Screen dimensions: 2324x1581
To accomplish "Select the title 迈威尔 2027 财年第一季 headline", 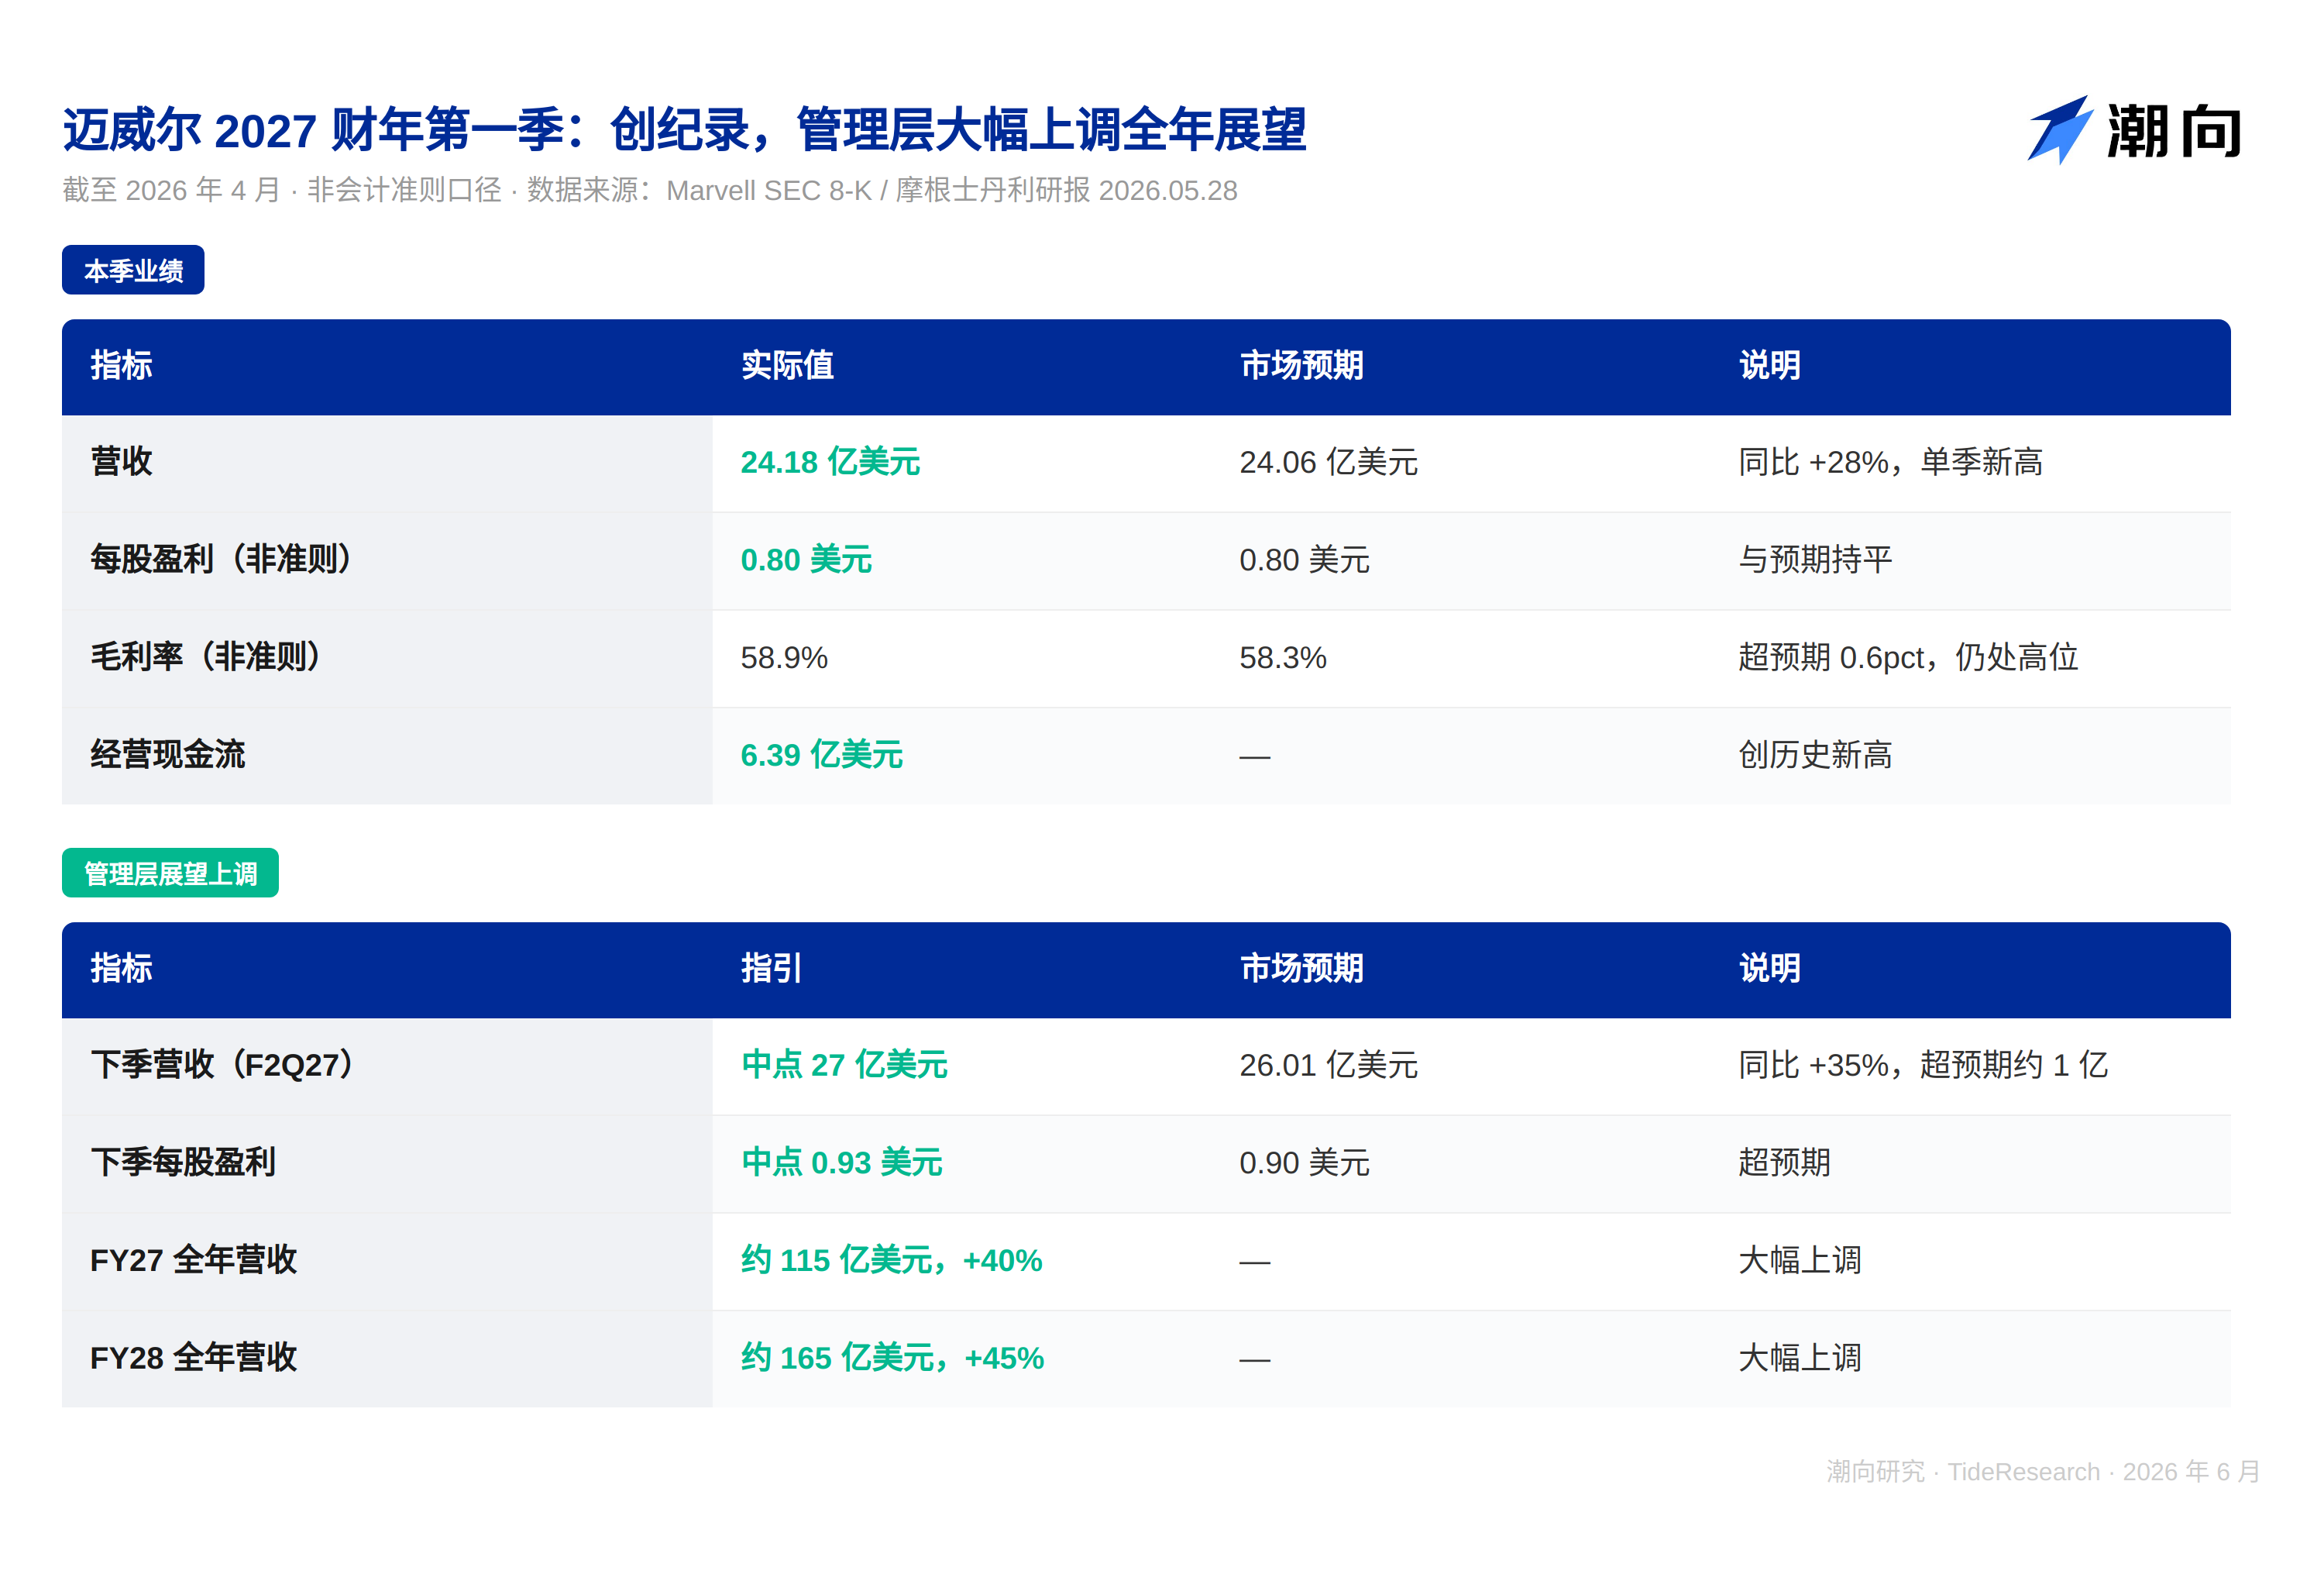I will coord(685,130).
